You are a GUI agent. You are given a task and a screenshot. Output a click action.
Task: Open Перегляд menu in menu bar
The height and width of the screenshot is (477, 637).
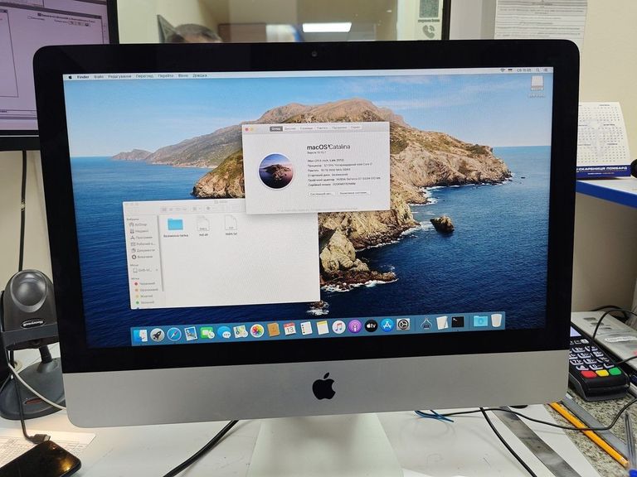point(144,76)
